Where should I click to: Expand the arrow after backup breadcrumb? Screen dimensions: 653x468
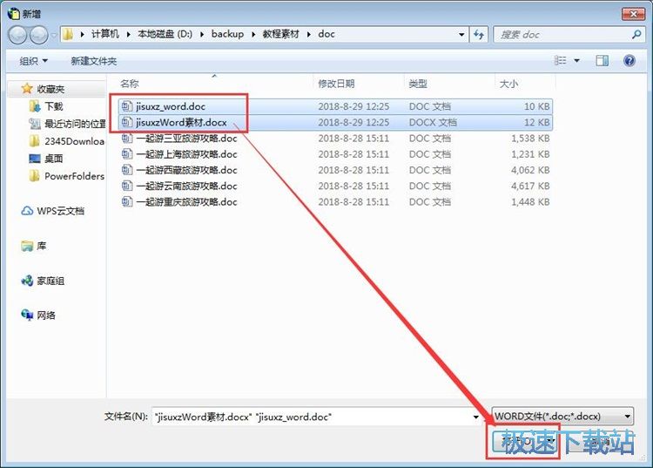[253, 35]
